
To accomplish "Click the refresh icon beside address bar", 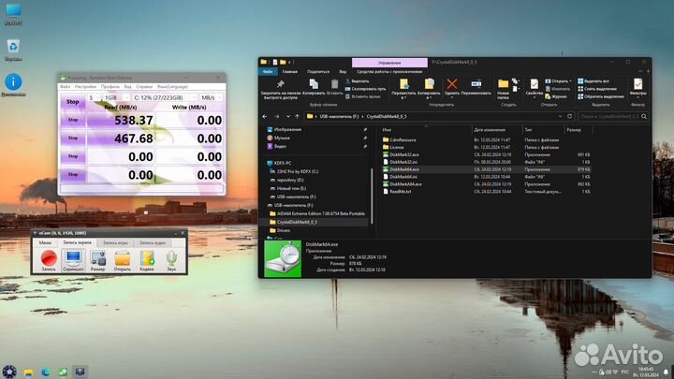I will tap(569, 116).
